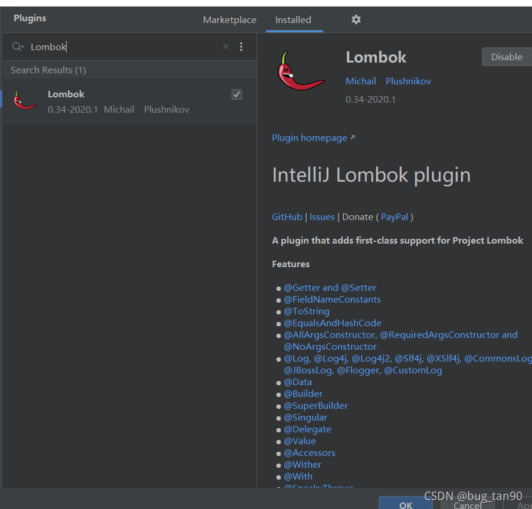
Task: Click the Lombok heading in details pane
Action: (376, 57)
